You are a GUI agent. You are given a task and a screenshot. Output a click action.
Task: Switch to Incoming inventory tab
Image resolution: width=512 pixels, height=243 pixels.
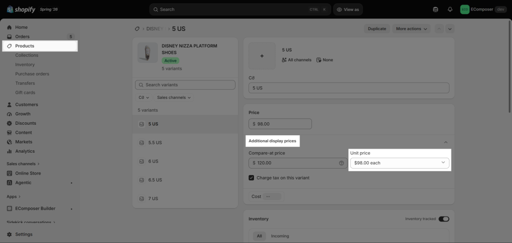click(x=280, y=236)
